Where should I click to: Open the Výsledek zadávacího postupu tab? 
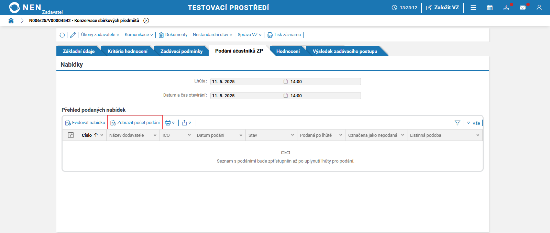(345, 51)
